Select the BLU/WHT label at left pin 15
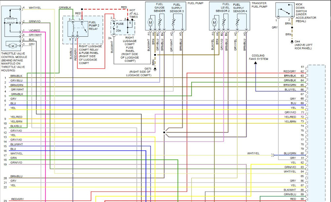 [17, 144]
